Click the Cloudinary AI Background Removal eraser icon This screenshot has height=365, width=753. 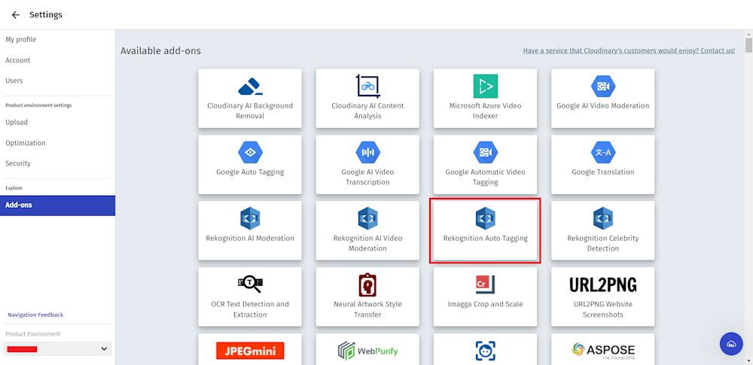coord(250,87)
